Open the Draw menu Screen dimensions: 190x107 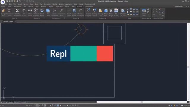click(36, 4)
